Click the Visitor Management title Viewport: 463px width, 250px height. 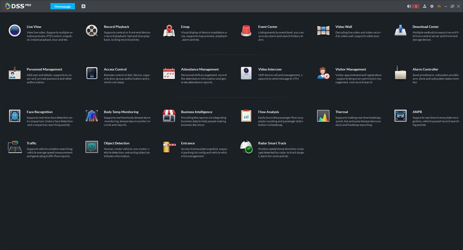click(351, 69)
